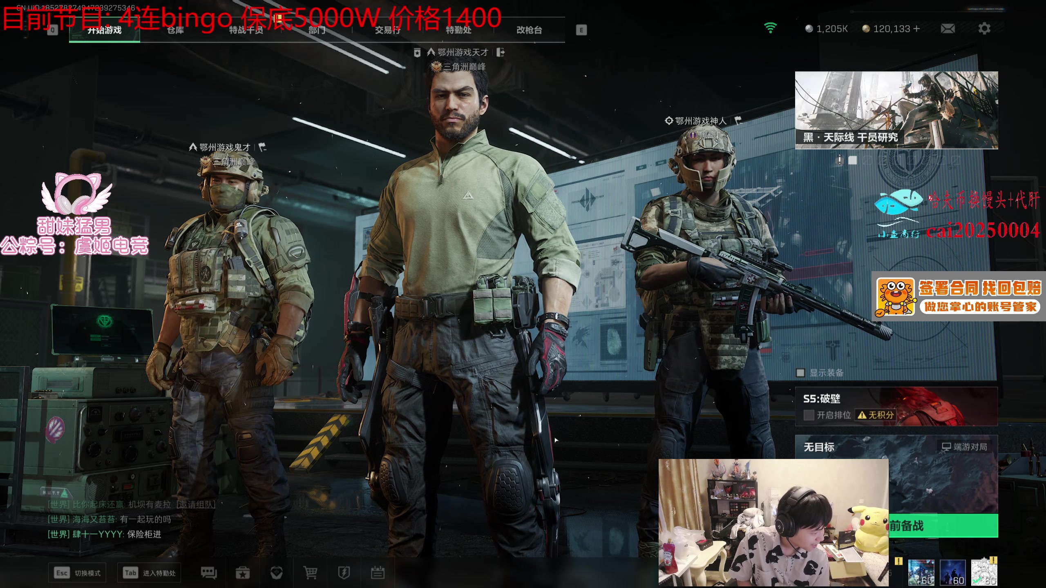This screenshot has height=588, width=1046.
Task: Click the Tab 进入特勤处 button
Action: coord(150,573)
